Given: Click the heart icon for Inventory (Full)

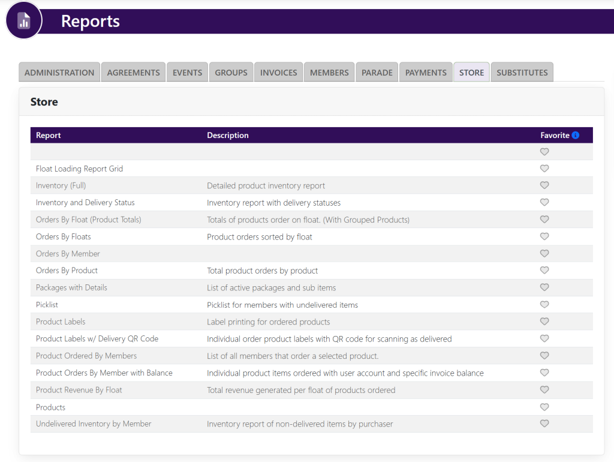Looking at the screenshot, I should click(544, 185).
